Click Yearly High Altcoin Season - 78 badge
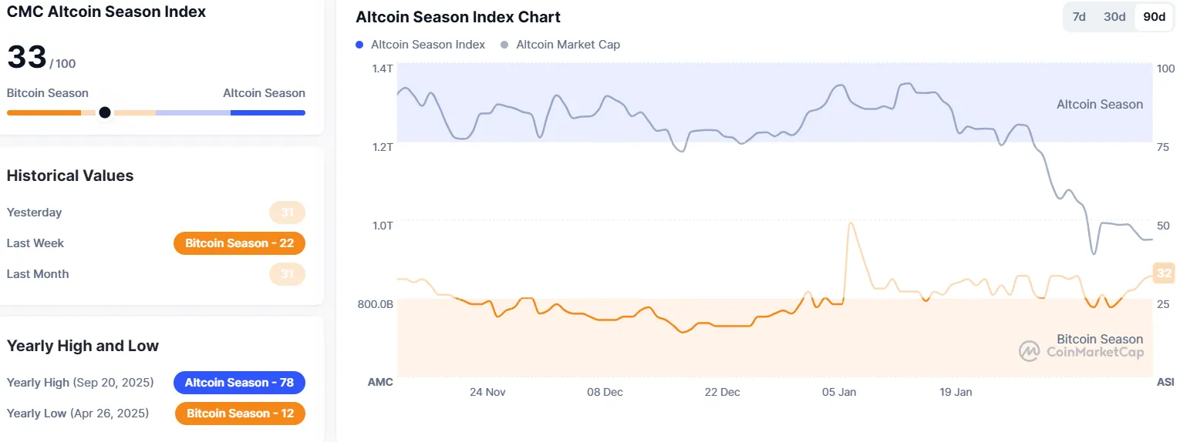Screen dimensions: 1180x442 (239, 383)
